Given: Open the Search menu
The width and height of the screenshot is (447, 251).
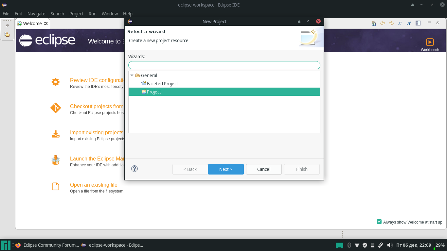Looking at the screenshot, I should 57,14.
